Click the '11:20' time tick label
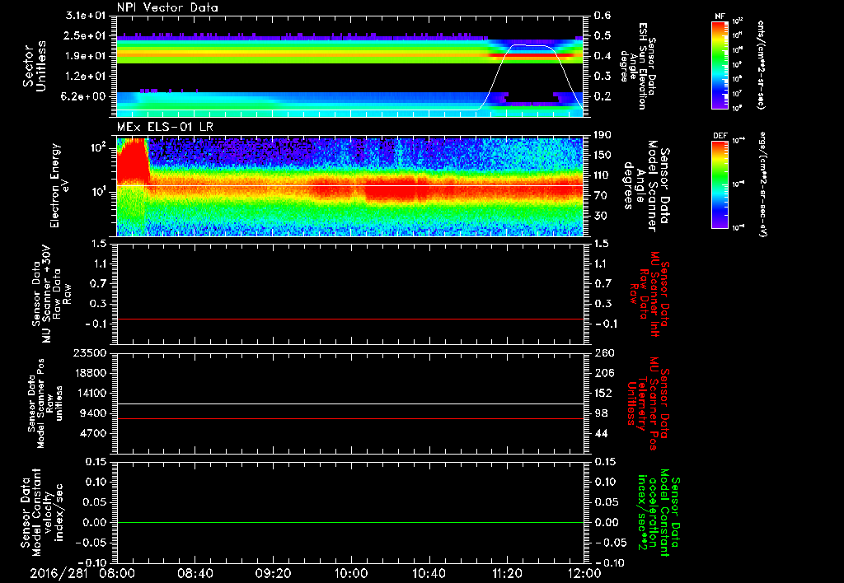844x583 pixels. [507, 573]
